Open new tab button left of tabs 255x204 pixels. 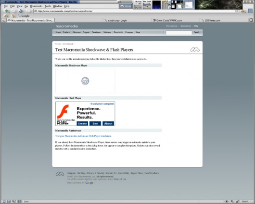[x=3, y=20]
